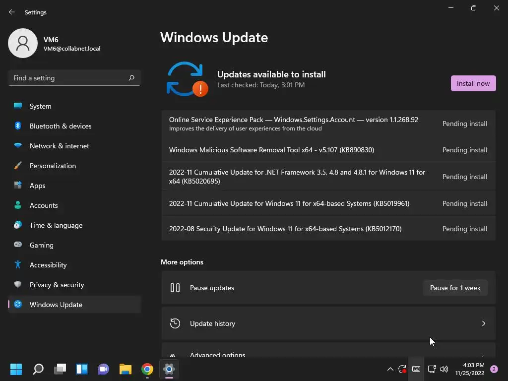Select Accessibility label in sidebar

click(48, 265)
